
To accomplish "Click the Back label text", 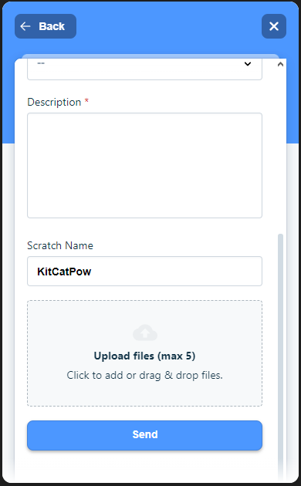I will tap(52, 27).
